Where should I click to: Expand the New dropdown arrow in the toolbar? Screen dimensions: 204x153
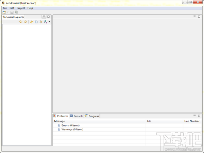pyautogui.click(x=8, y=12)
